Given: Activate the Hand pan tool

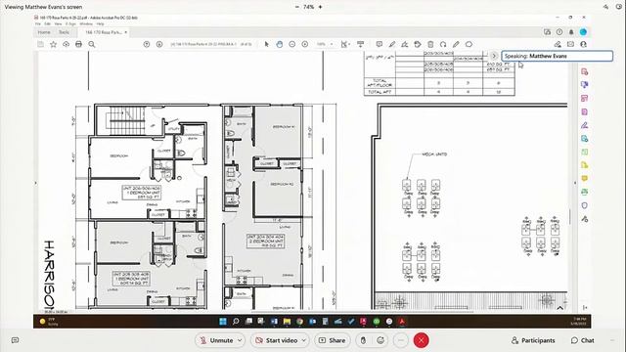Looking at the screenshot, I should tap(279, 44).
